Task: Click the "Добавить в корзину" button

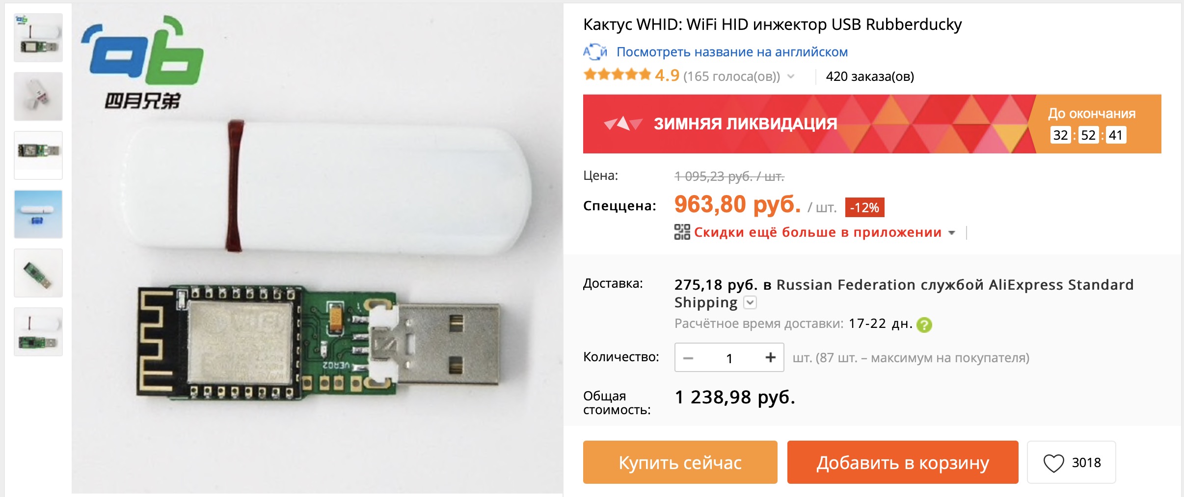Action: click(903, 462)
